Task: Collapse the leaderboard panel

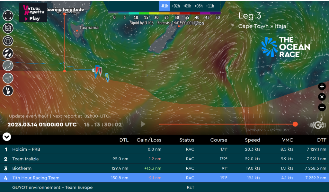Action: click(7, 137)
